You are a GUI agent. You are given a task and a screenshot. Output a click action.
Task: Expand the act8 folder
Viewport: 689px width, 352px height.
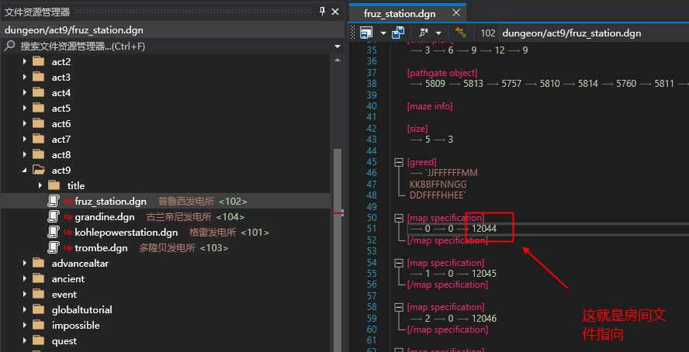click(24, 154)
